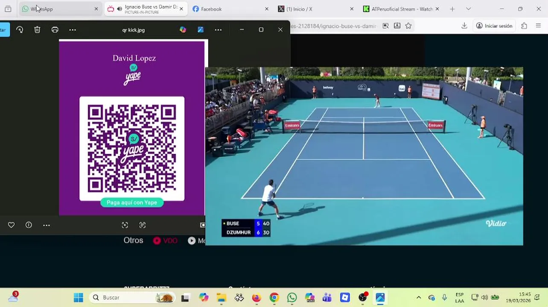Open browser extensions puzzle icon

point(524,26)
